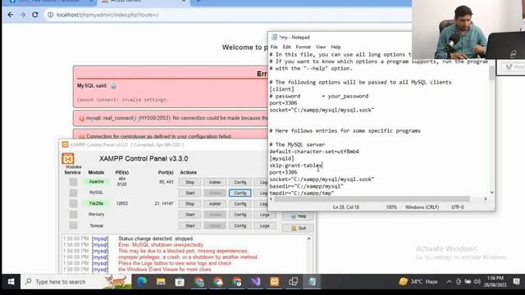Open the Windows Start menu
The image size is (525, 295).
11,282
